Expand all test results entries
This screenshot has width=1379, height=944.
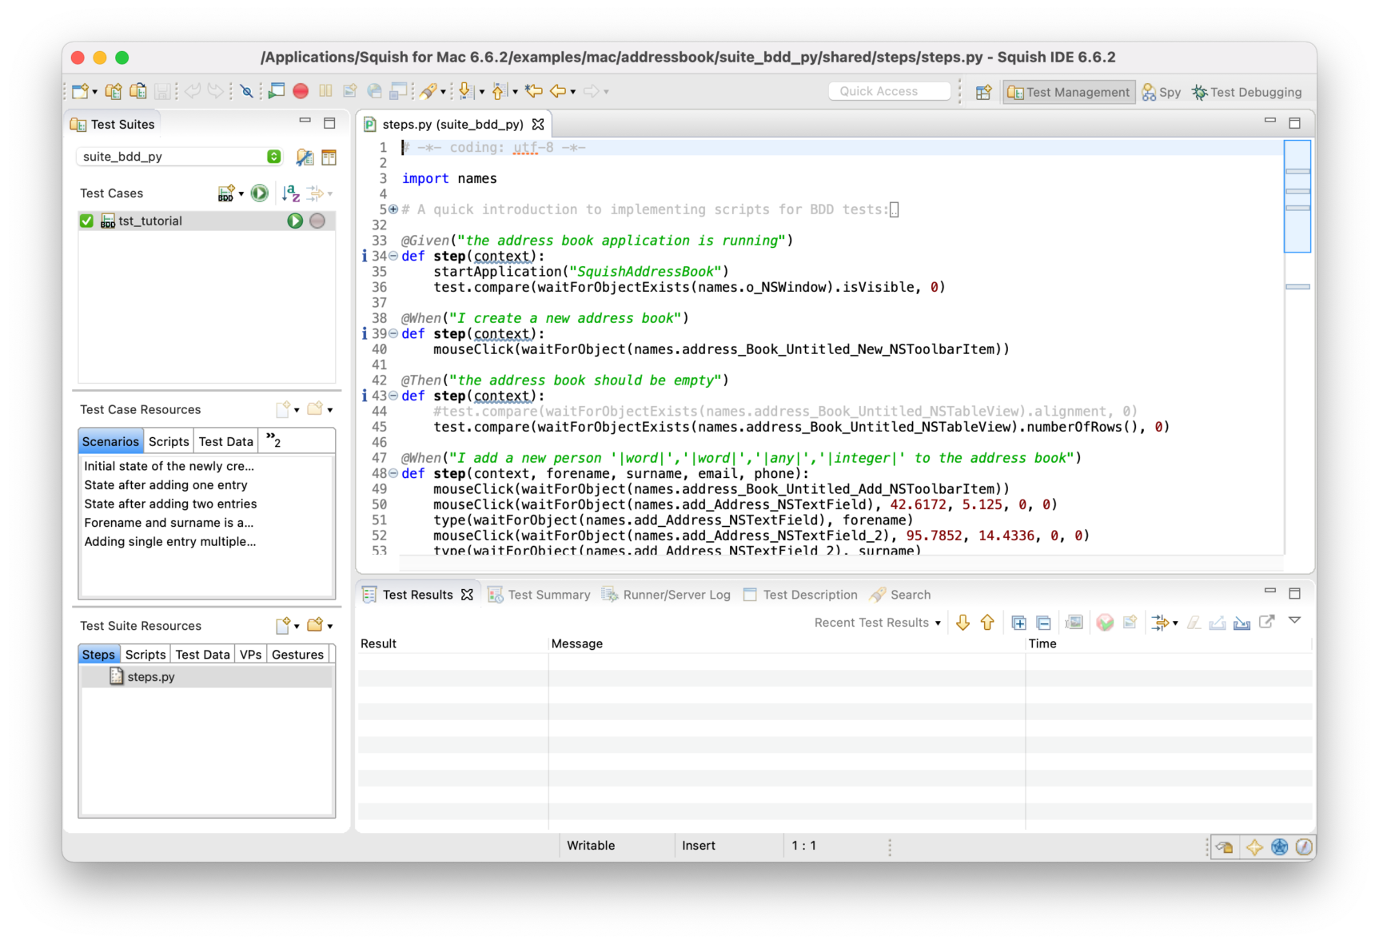1018,623
